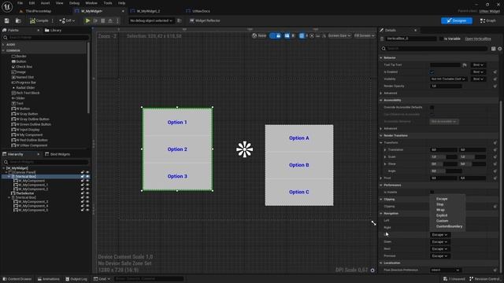Click the Hierarchy search field

(x=46, y=162)
